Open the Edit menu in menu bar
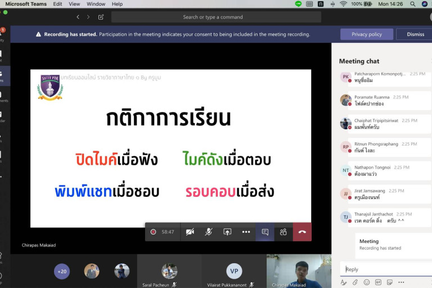 (x=58, y=4)
